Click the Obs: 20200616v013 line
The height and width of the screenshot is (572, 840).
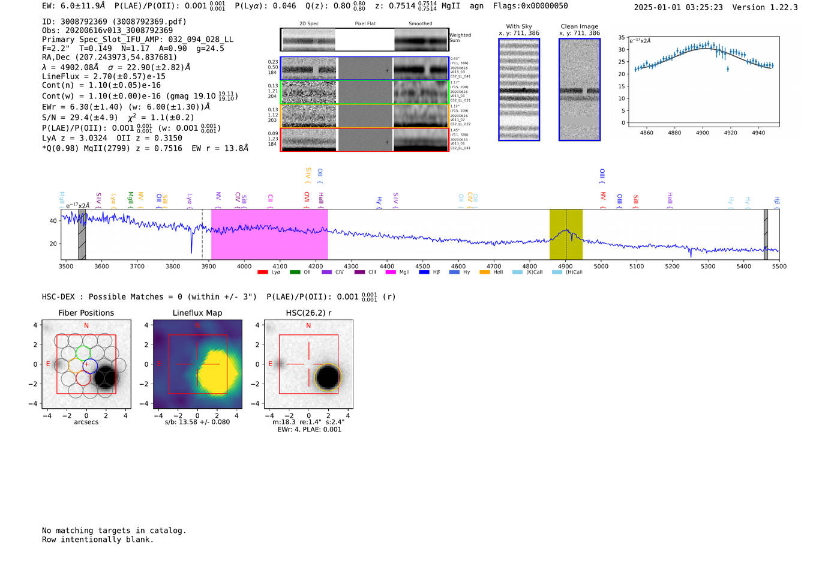point(107,31)
